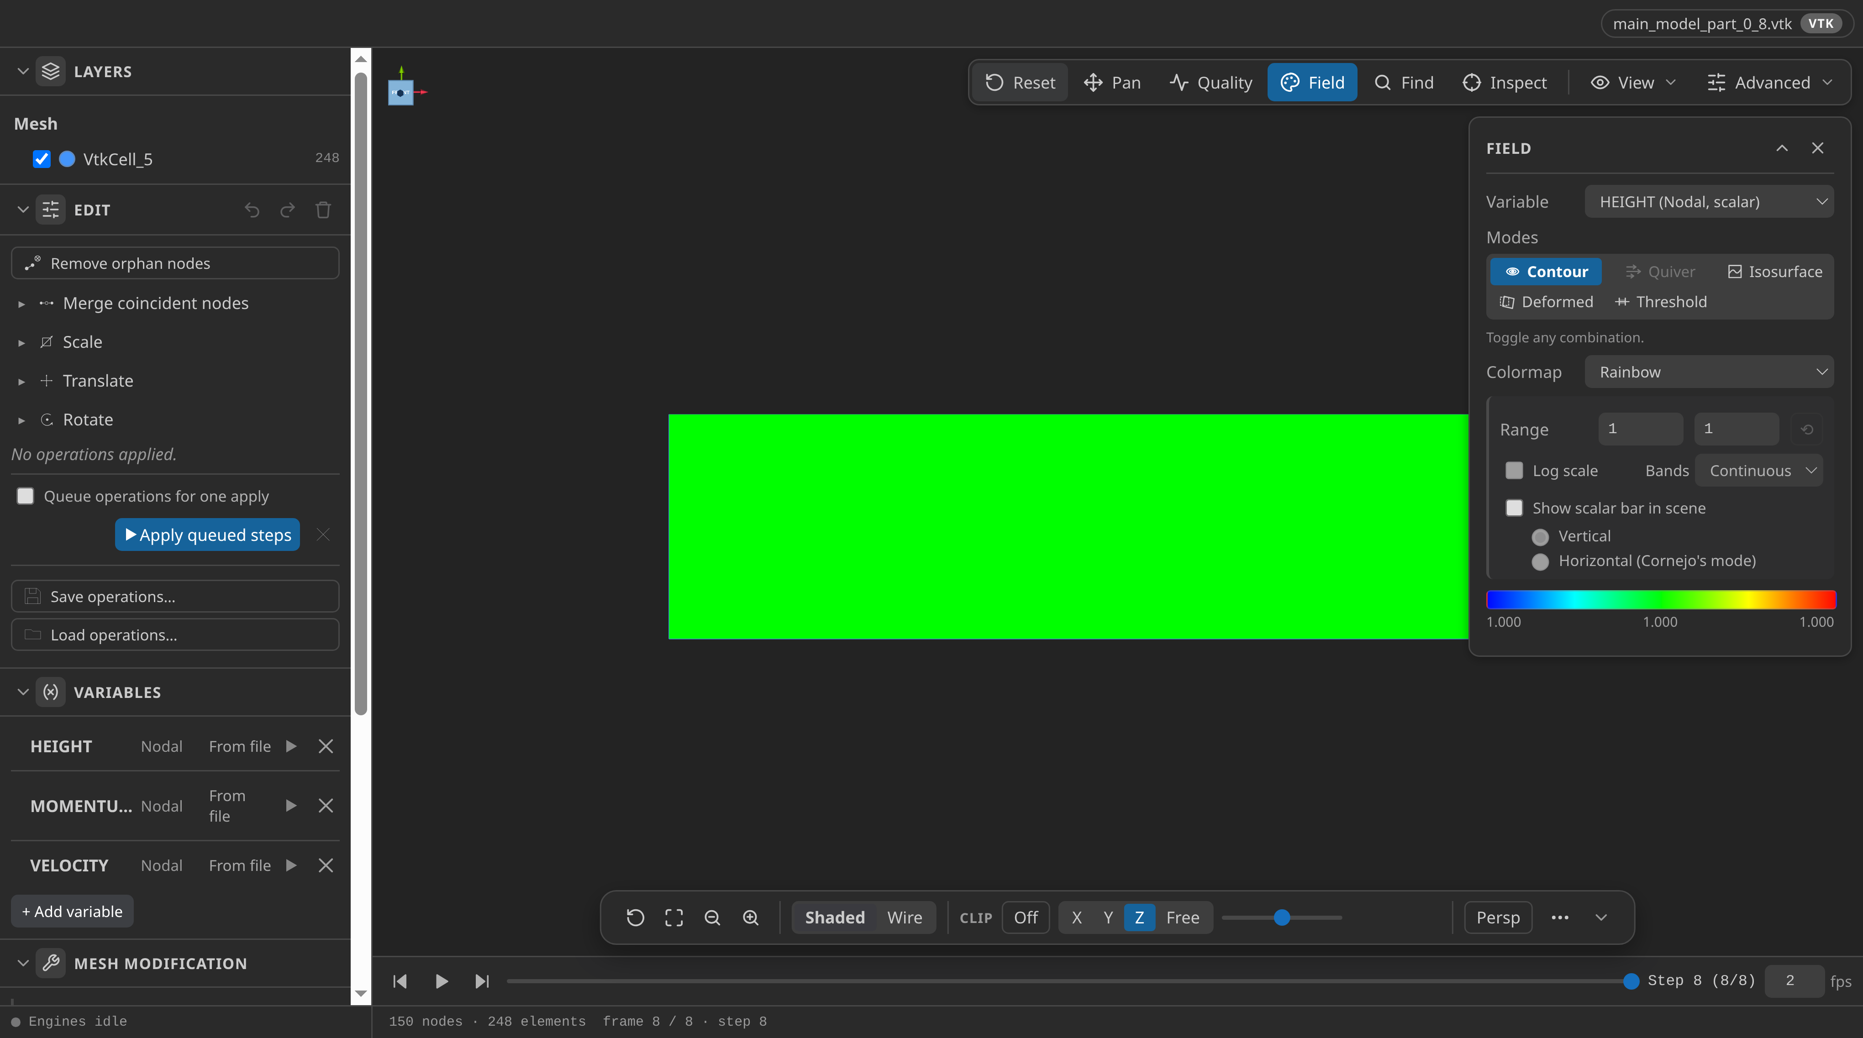Screen dimensions: 1863x1038
Task: Activate the Inspect tool
Action: (x=1504, y=83)
